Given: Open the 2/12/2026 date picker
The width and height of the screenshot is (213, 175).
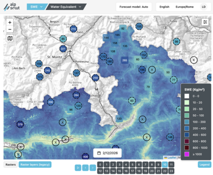Looking at the screenshot, I should tap(107, 153).
